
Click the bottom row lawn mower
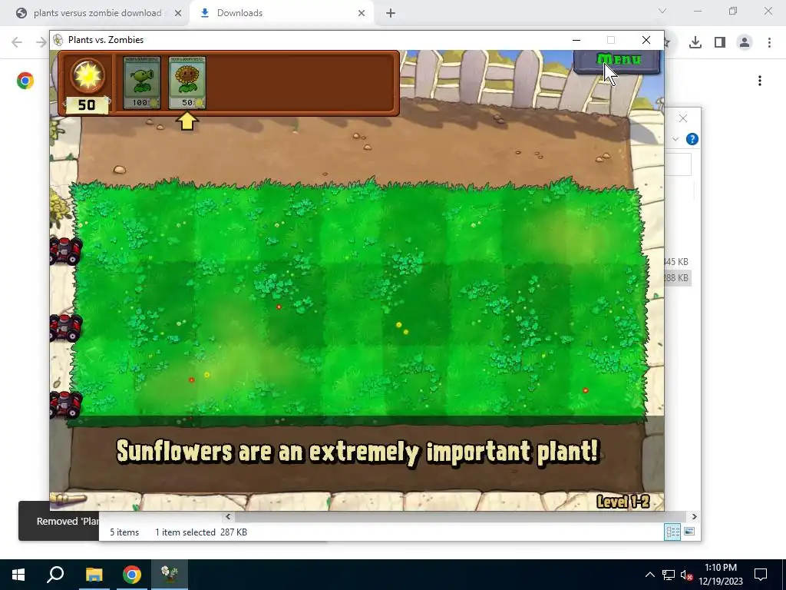click(x=66, y=404)
